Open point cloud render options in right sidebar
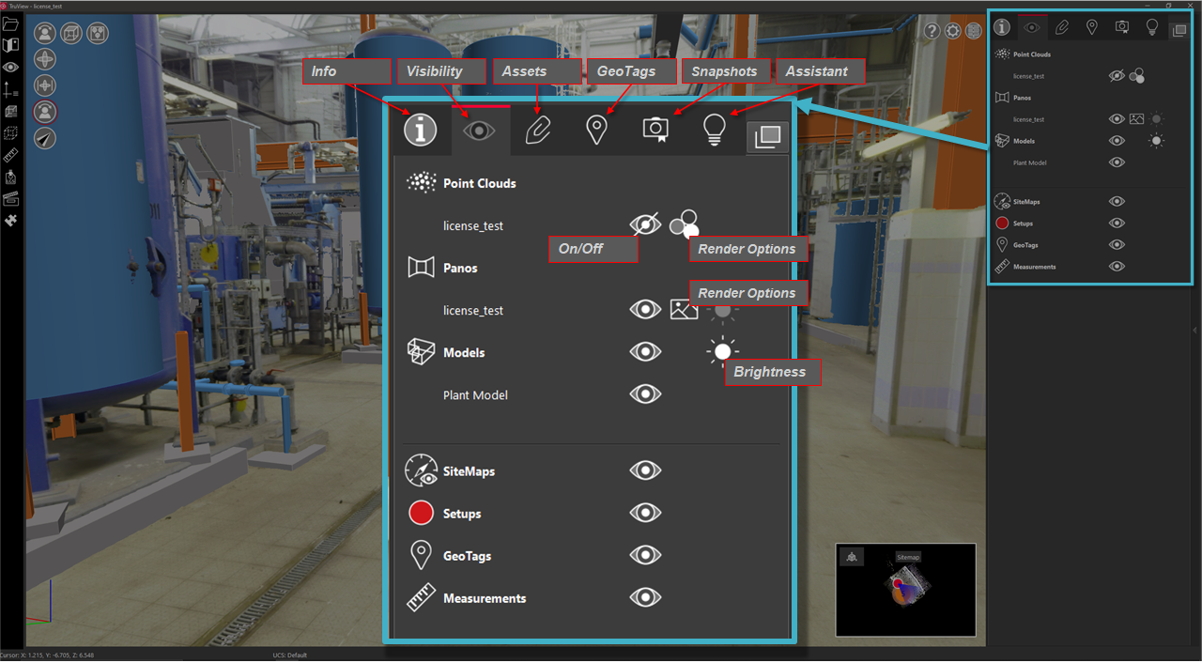The height and width of the screenshot is (663, 1202). [1137, 76]
